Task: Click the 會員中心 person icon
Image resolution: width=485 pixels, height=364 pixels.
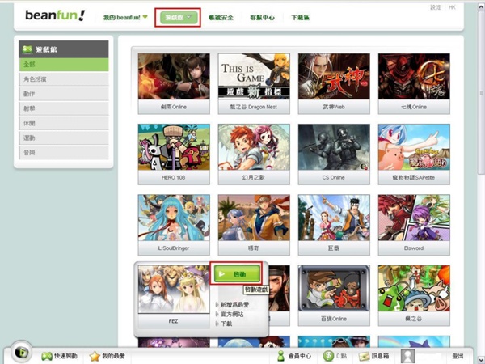Action: tap(280, 356)
